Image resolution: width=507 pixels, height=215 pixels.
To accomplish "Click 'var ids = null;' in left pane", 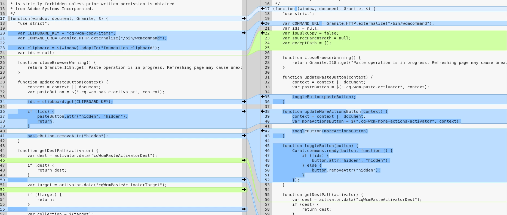I will coord(36,53).
